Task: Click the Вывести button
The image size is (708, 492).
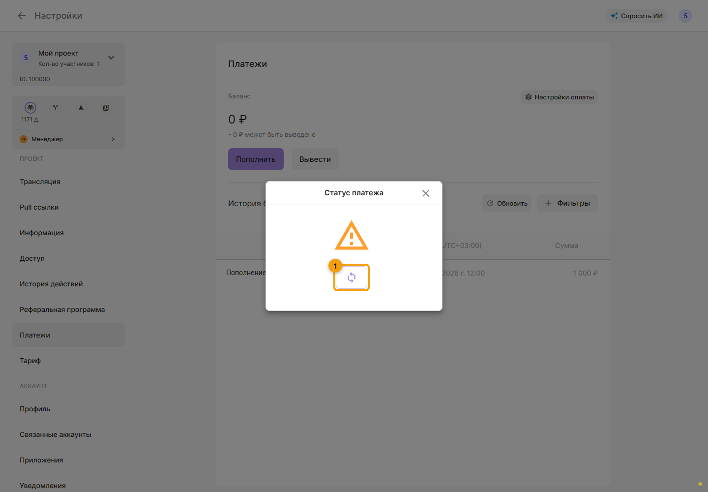Action: [315, 159]
